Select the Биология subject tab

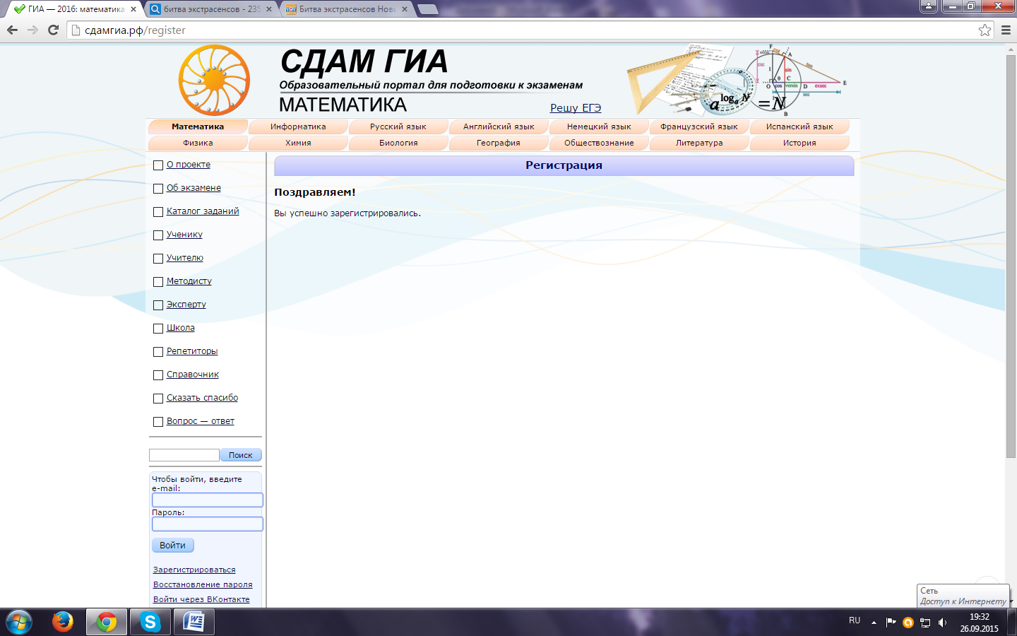click(398, 143)
